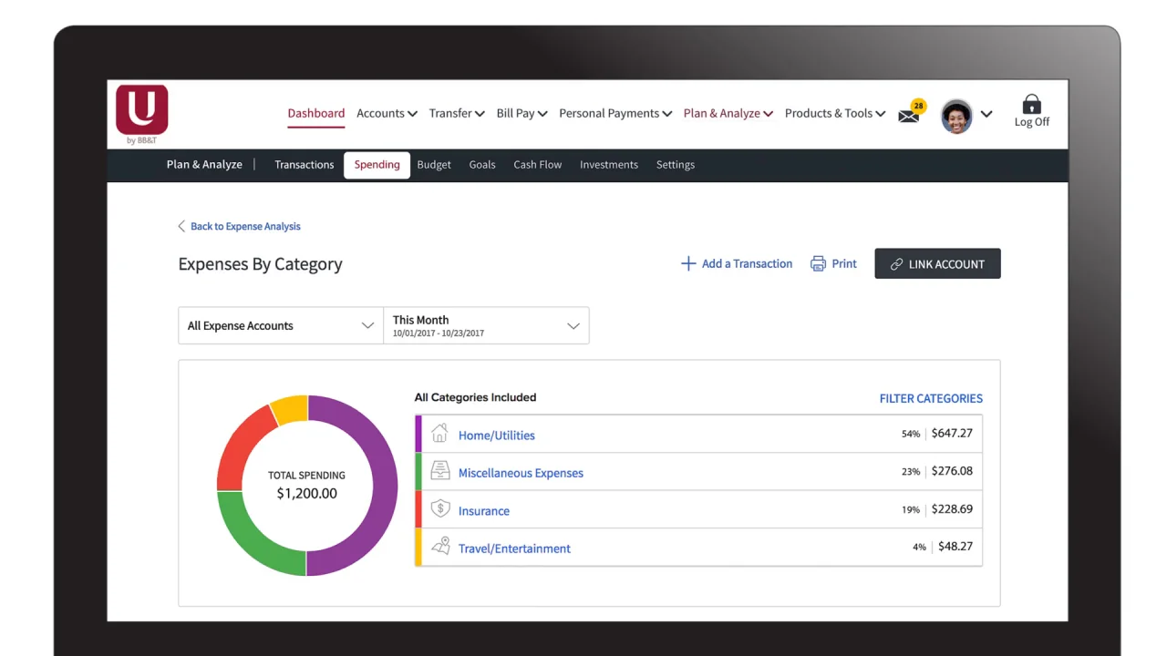This screenshot has height=656, width=1167.
Task: Click the 23% percentage value
Action: pyautogui.click(x=911, y=472)
